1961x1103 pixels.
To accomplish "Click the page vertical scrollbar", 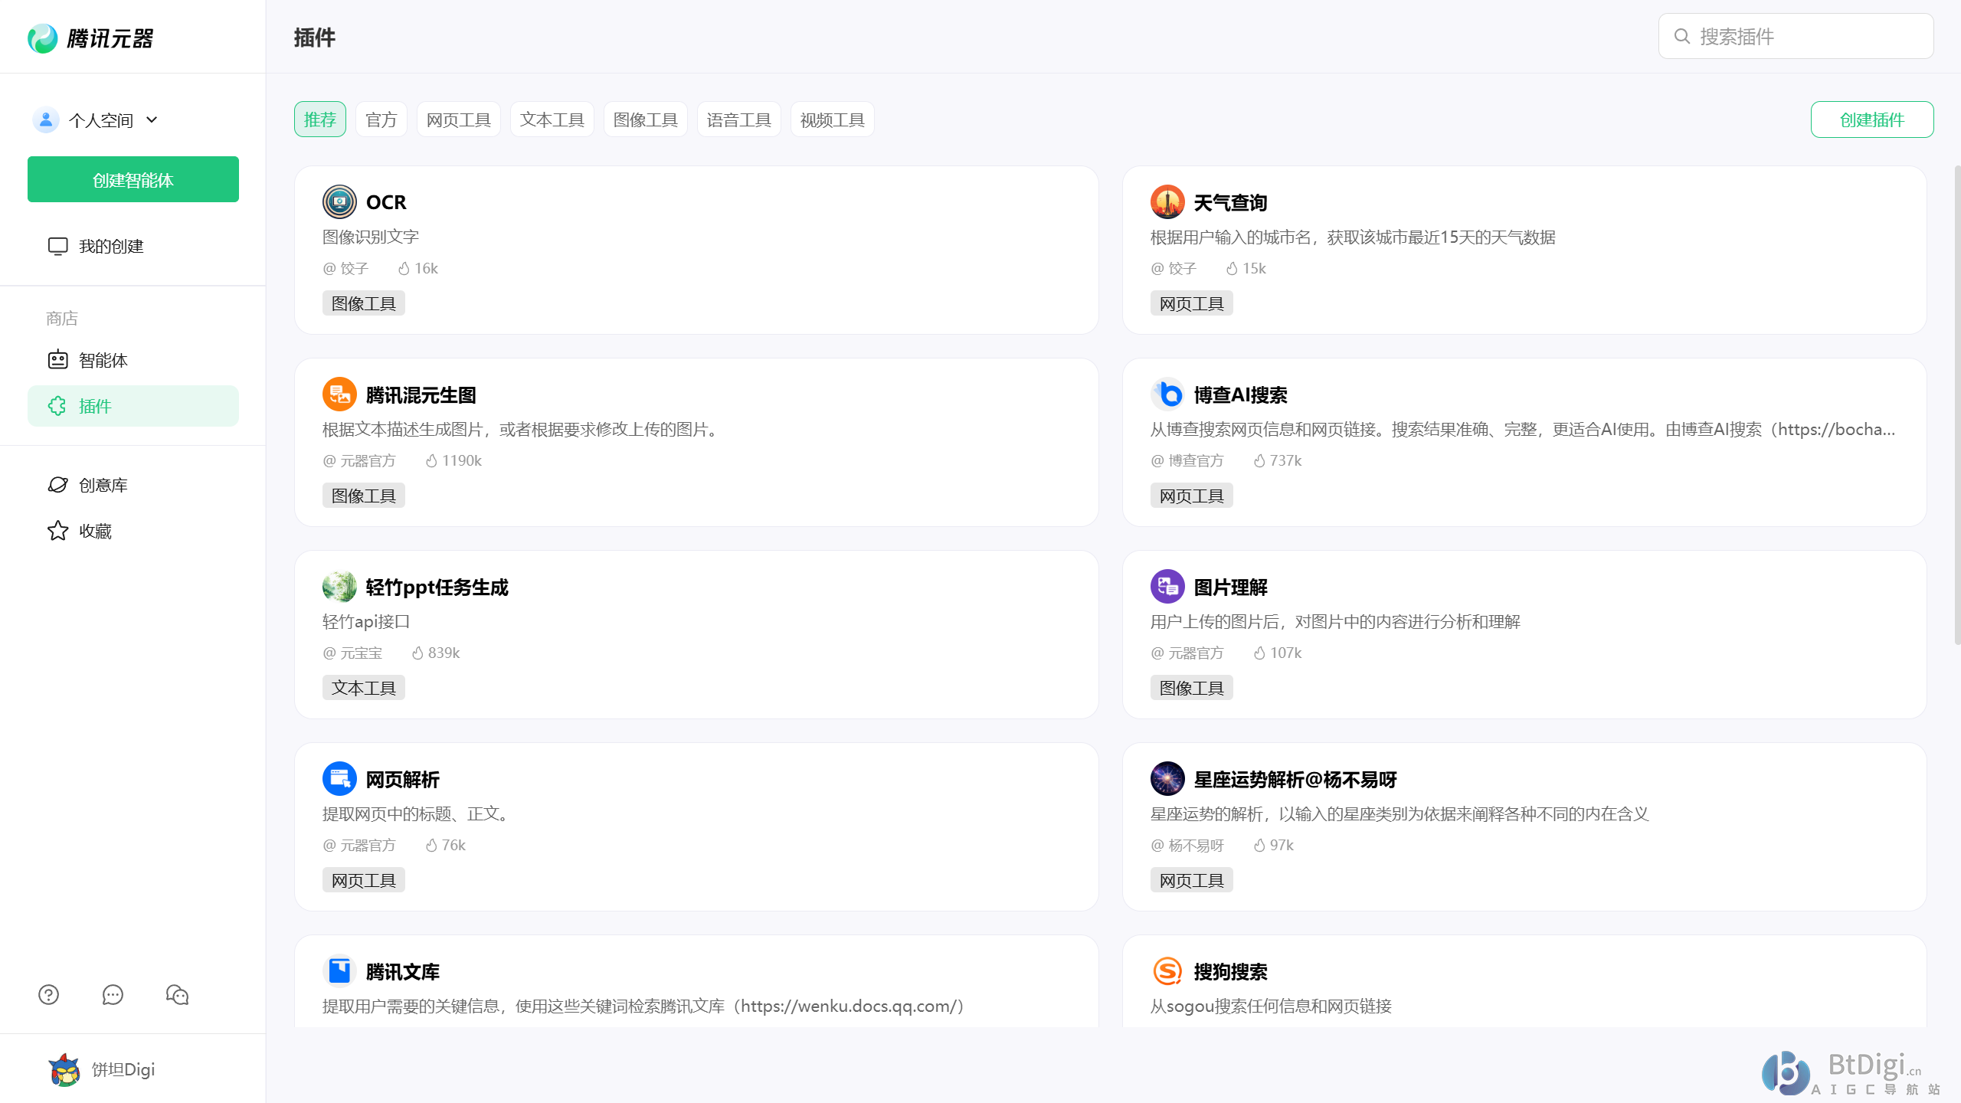I will point(1956,404).
